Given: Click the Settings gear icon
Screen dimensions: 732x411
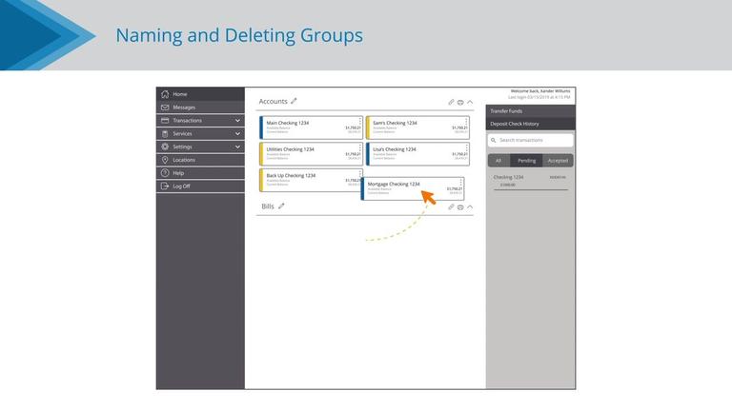Looking at the screenshot, I should point(165,147).
